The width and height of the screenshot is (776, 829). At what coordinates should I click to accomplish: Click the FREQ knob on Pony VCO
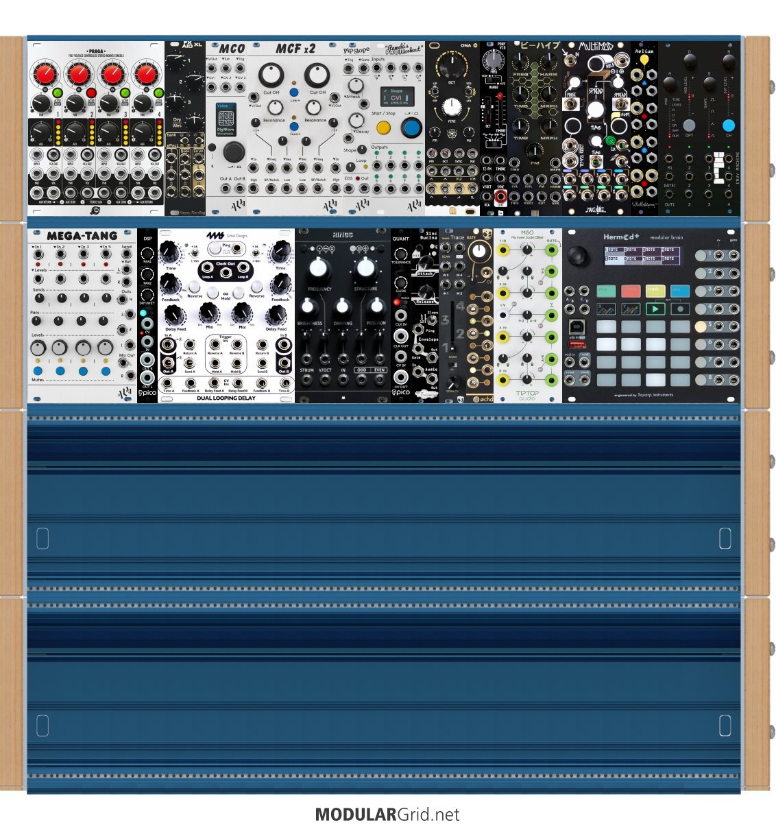[494, 59]
